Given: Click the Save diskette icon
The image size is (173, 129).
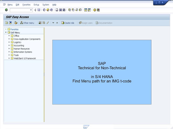Looking at the screenshot, I should coord(39,10).
